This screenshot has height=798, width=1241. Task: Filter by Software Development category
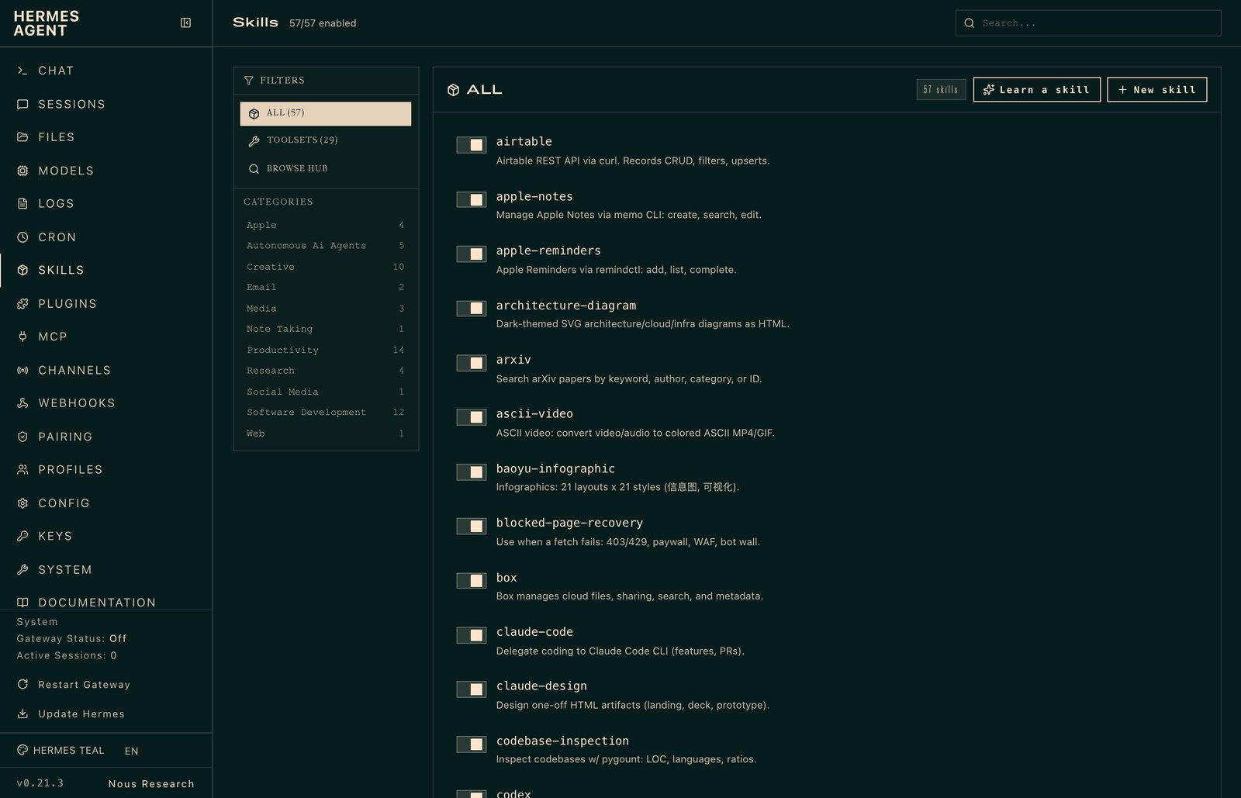click(326, 413)
